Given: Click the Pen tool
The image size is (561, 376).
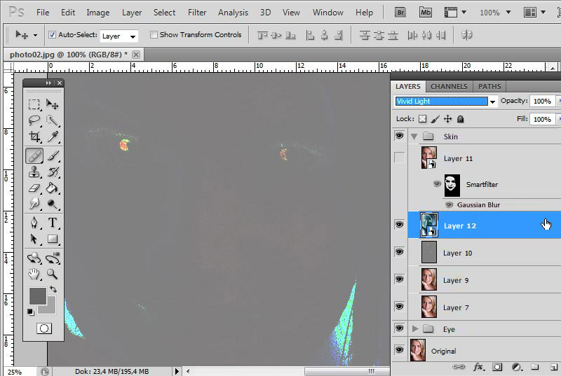Looking at the screenshot, I should tap(34, 223).
